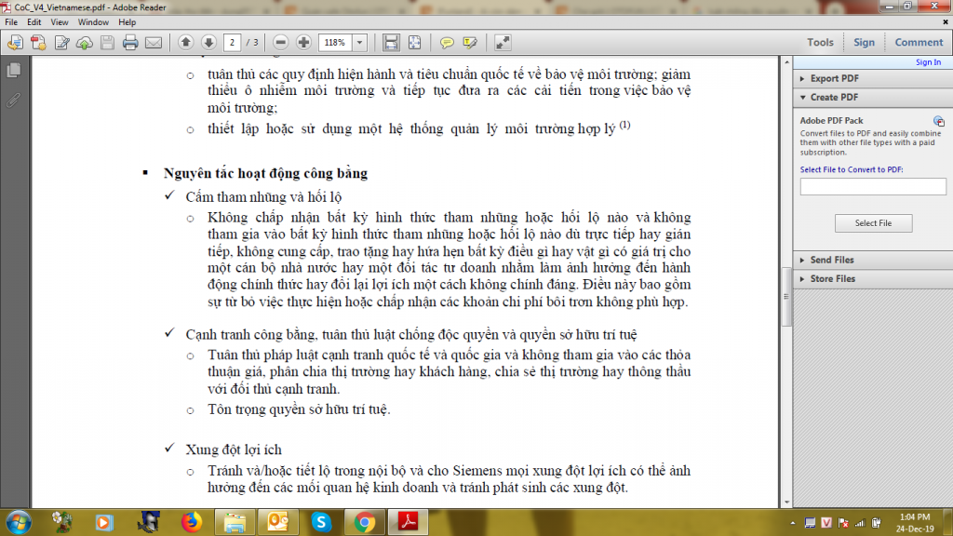Image resolution: width=953 pixels, height=536 pixels.
Task: Click the Open file toolbar icon
Action: [x=15, y=43]
